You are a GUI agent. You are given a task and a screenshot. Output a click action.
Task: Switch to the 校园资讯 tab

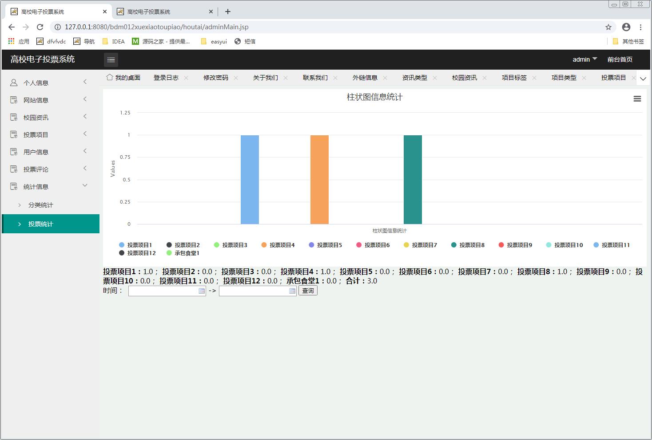coord(465,78)
